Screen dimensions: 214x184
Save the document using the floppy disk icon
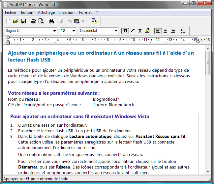[23, 21]
